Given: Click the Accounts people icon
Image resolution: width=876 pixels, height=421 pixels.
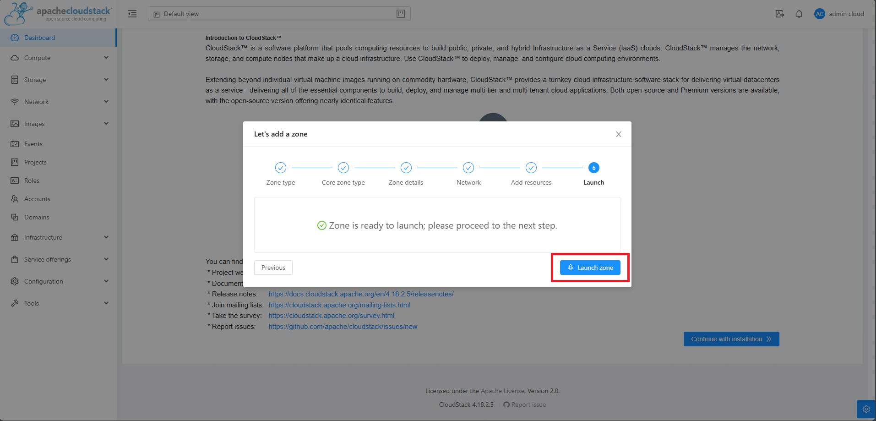Looking at the screenshot, I should [15, 199].
